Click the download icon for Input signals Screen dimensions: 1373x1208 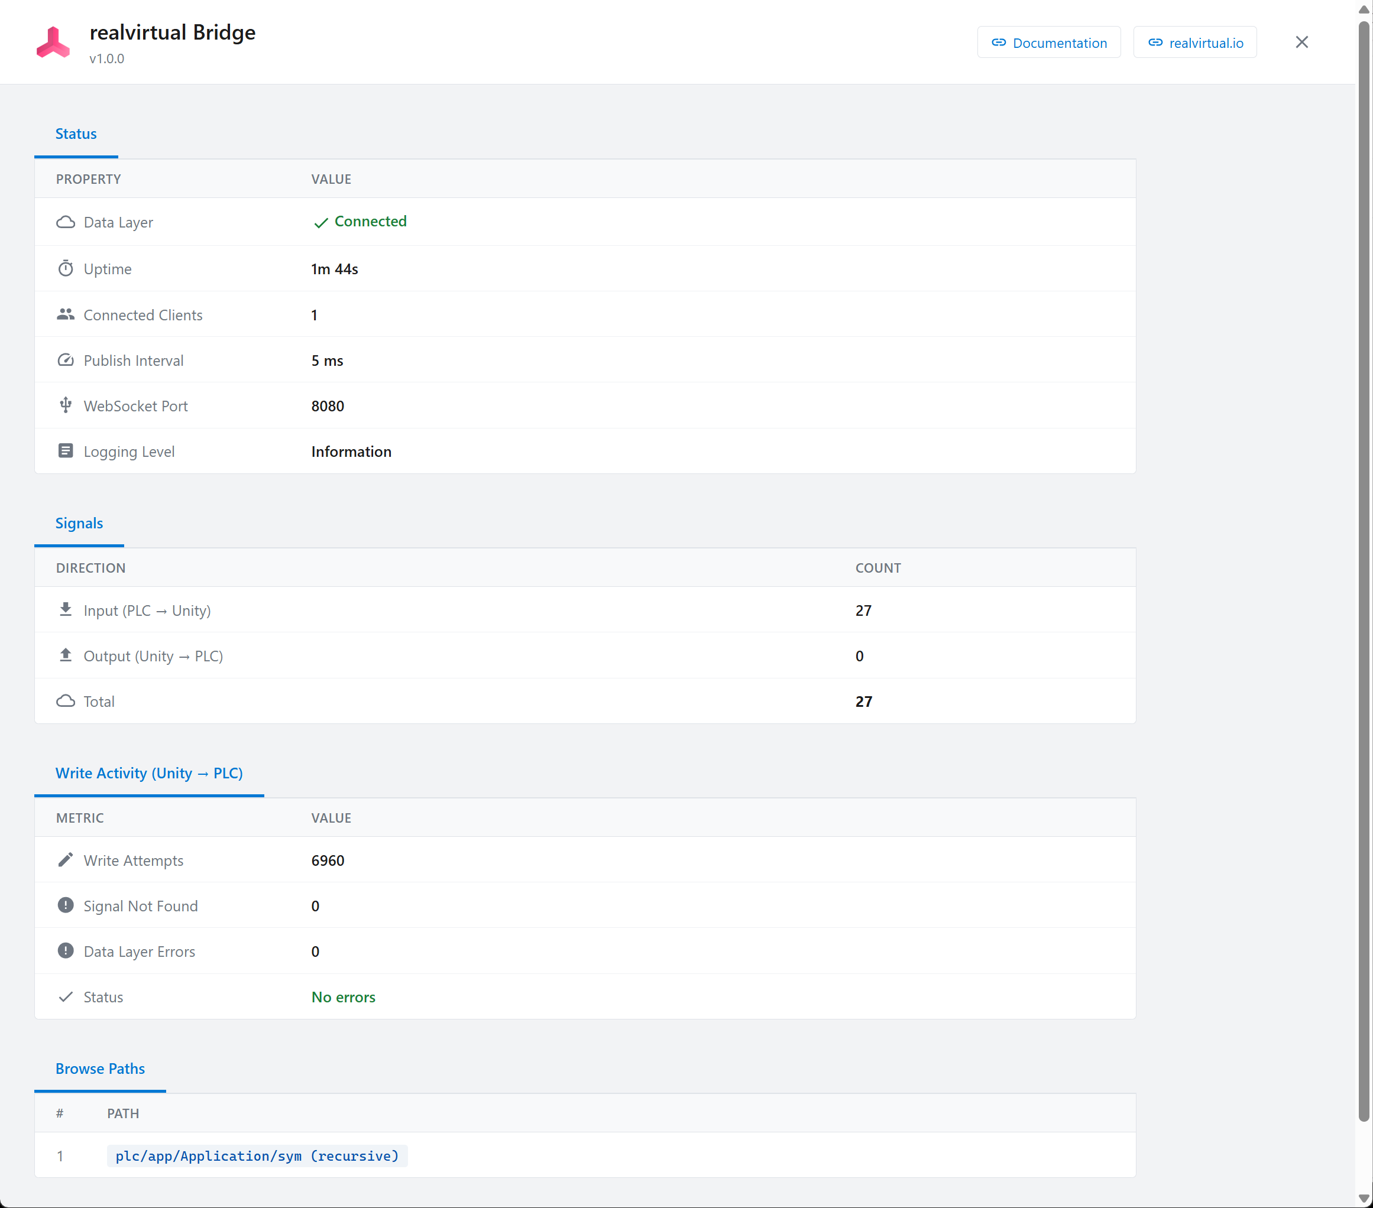tap(65, 610)
